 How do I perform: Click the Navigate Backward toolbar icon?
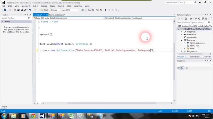click(x=5, y=10)
